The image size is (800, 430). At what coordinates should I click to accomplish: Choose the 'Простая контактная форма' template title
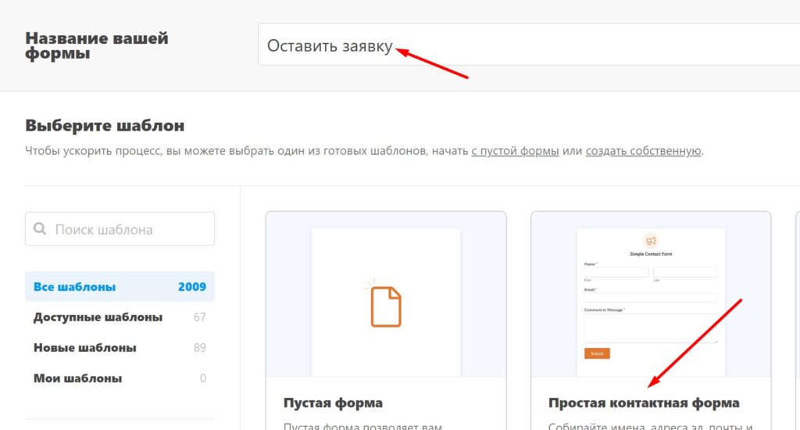(644, 403)
